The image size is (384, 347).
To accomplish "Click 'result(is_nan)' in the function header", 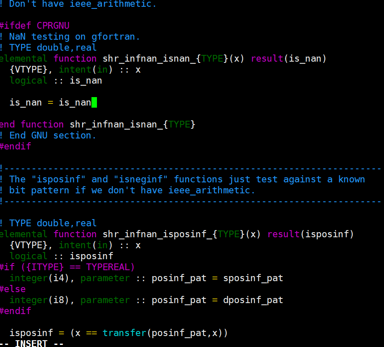I will tap(289, 59).
